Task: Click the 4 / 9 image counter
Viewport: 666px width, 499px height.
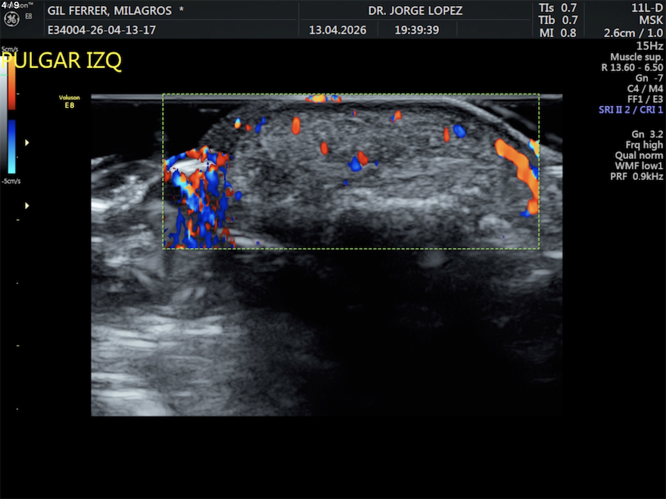Action: pos(10,5)
